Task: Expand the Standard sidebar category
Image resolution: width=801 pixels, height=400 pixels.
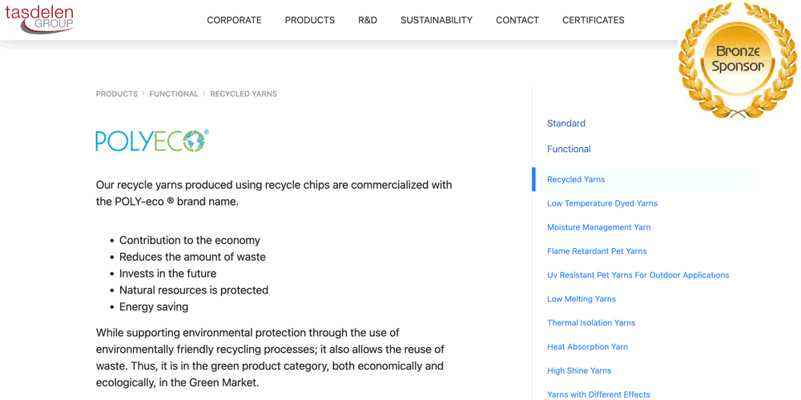Action: click(566, 123)
